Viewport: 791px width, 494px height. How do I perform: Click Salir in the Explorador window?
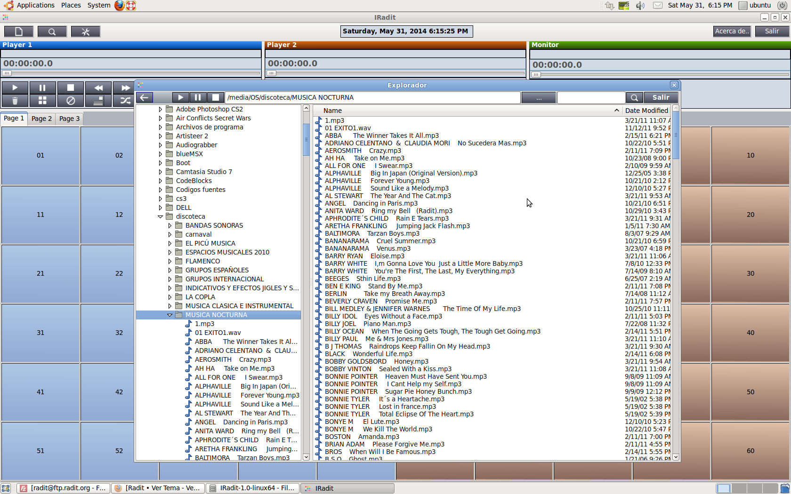click(661, 97)
